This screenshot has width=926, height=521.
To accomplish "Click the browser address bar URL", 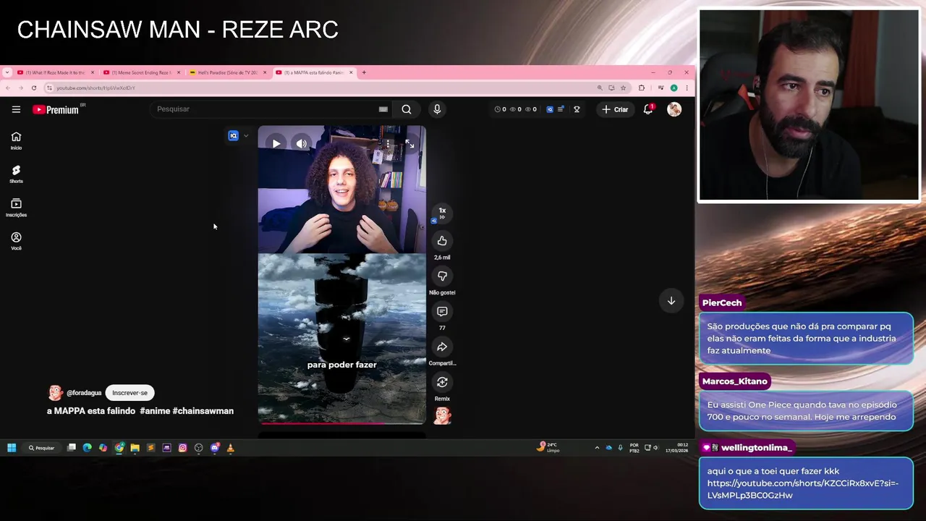I will [95, 88].
